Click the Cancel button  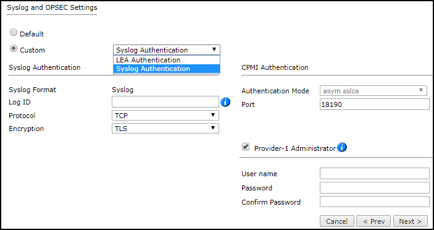point(337,221)
